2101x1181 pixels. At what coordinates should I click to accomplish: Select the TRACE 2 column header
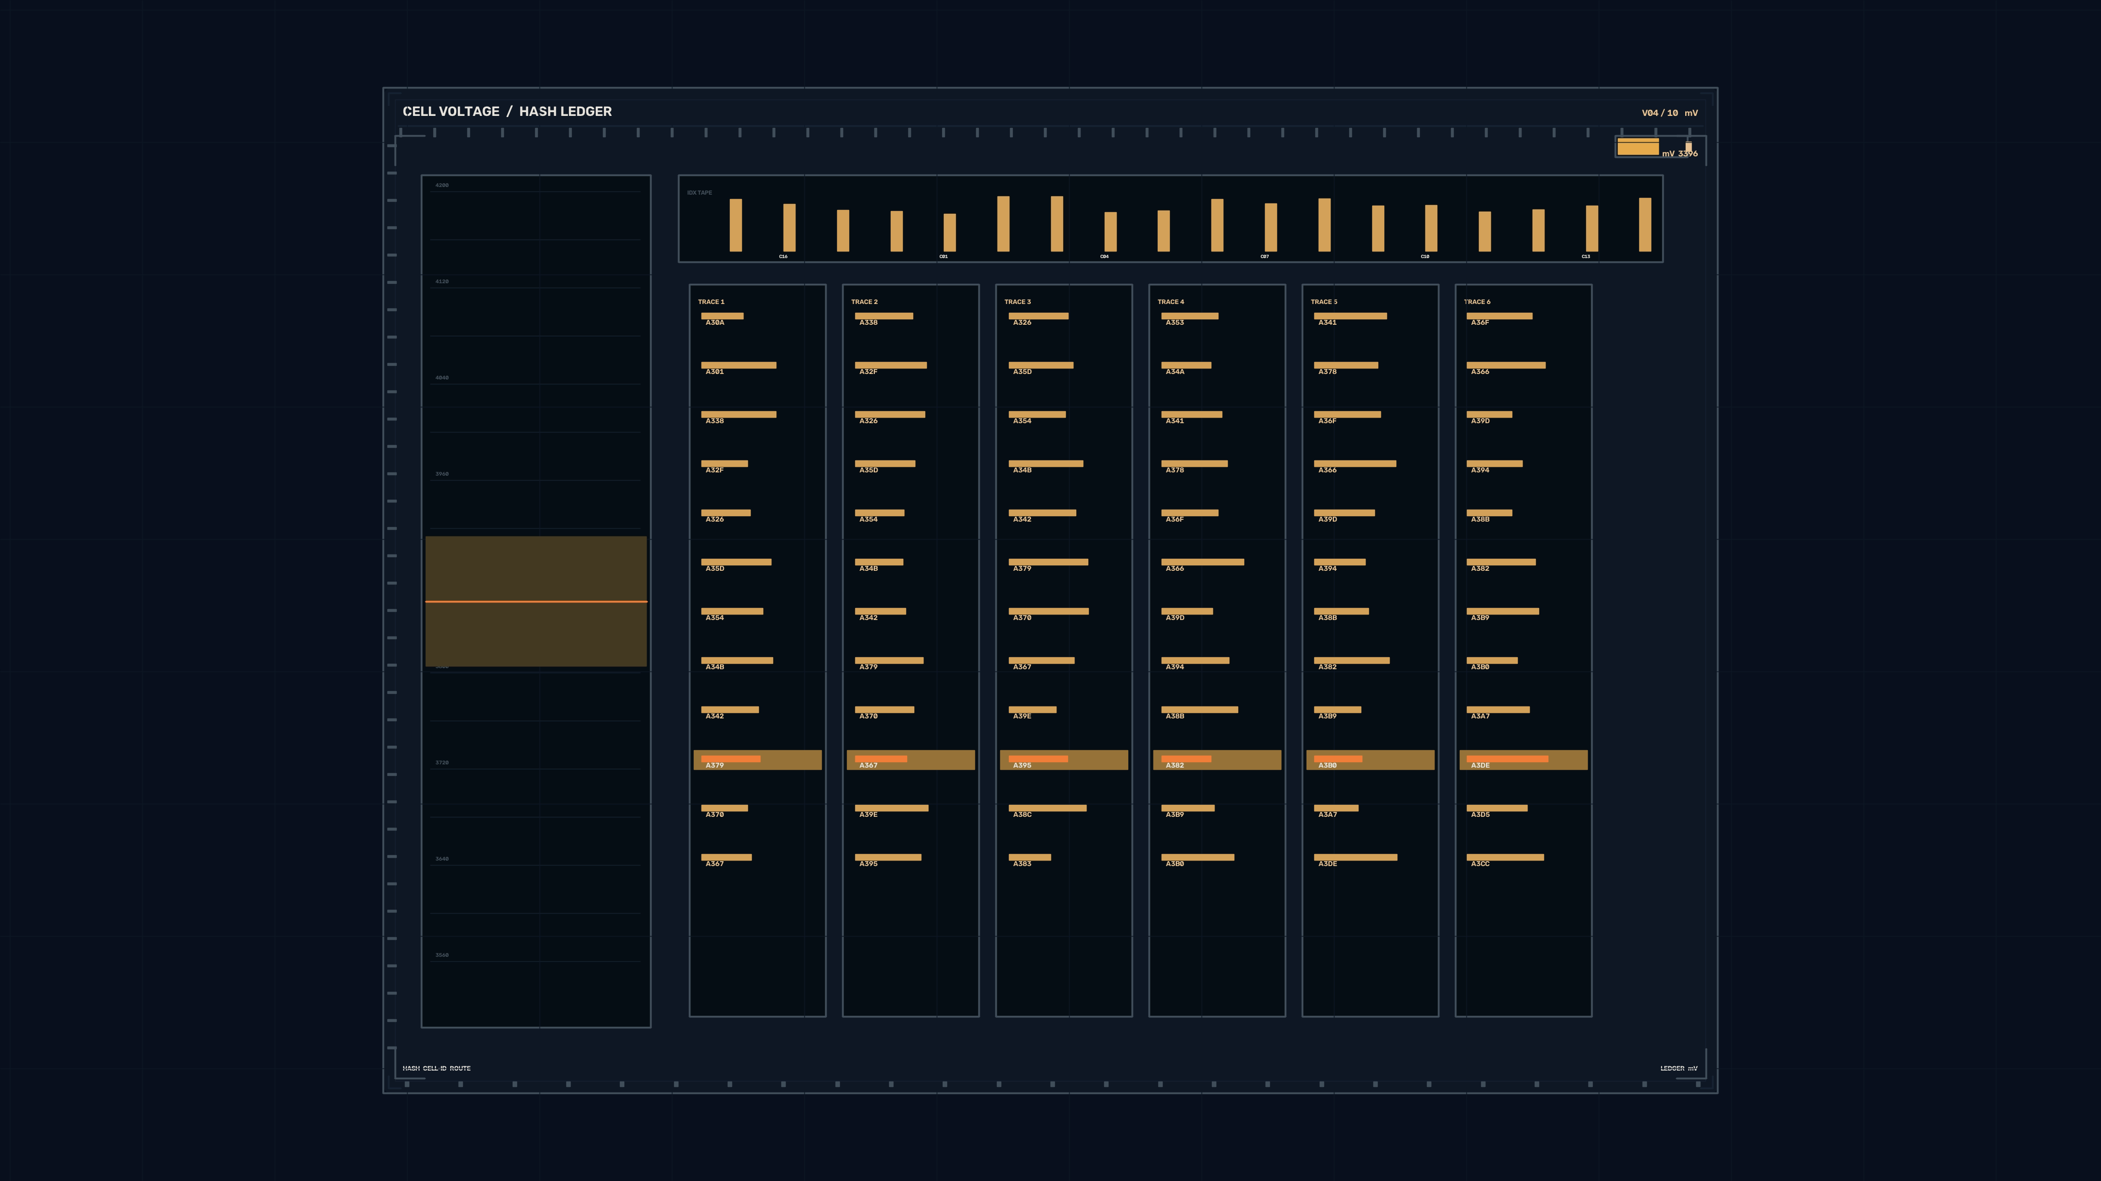(864, 302)
